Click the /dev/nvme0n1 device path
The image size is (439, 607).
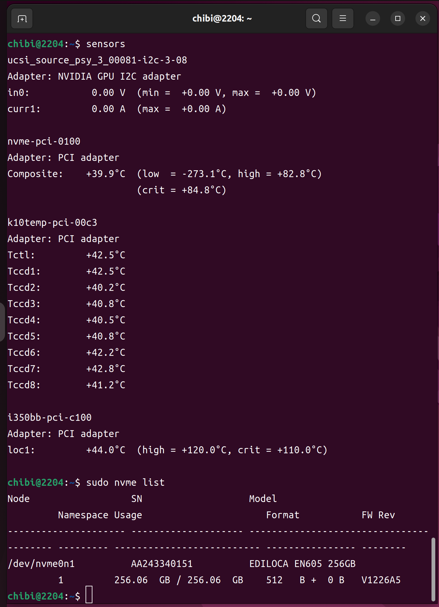41,564
